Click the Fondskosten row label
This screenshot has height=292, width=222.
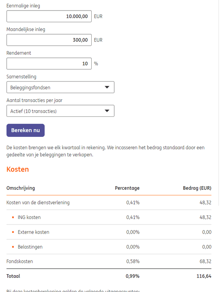20,261
